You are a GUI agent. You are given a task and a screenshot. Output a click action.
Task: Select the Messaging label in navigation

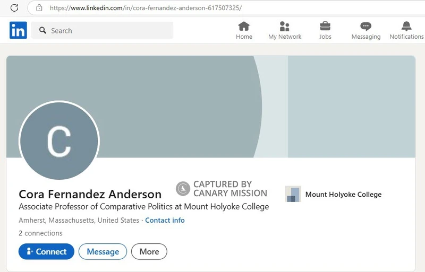366,37
